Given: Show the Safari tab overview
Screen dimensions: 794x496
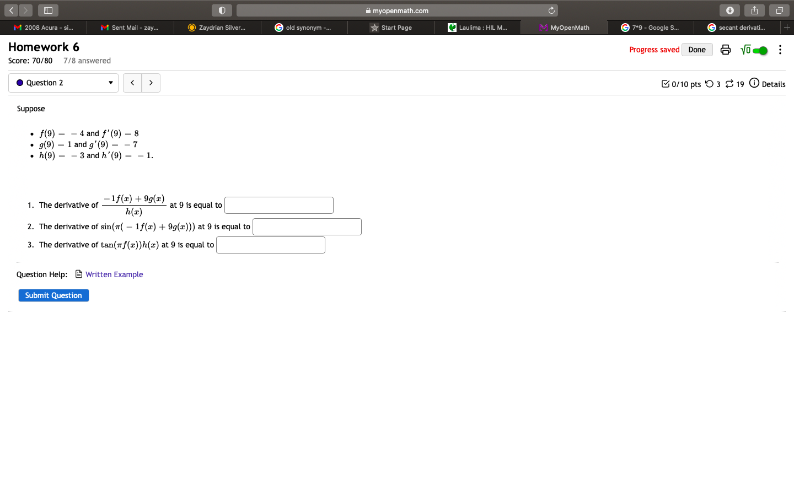Looking at the screenshot, I should point(780,10).
